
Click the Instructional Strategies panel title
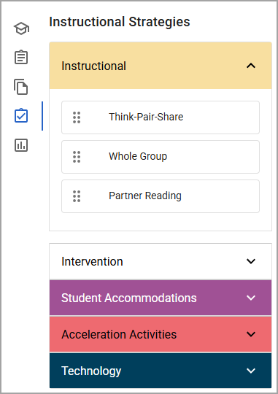coord(120,22)
